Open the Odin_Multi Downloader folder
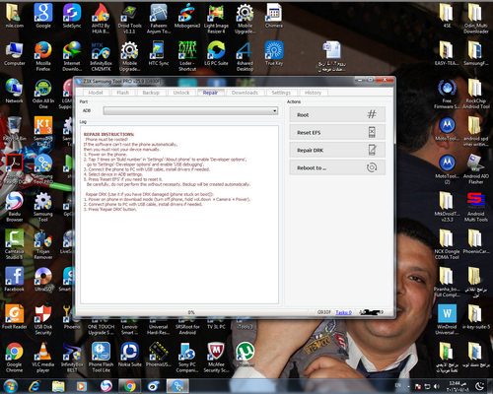This screenshot has width=493, height=394. point(476,19)
